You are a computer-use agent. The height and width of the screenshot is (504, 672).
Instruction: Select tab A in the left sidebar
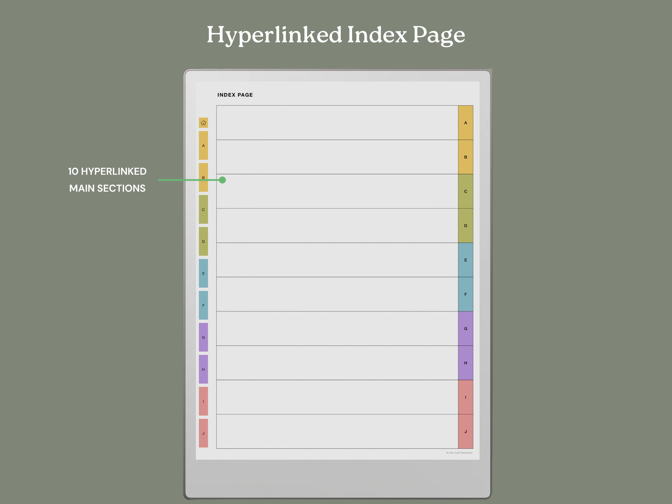point(203,145)
